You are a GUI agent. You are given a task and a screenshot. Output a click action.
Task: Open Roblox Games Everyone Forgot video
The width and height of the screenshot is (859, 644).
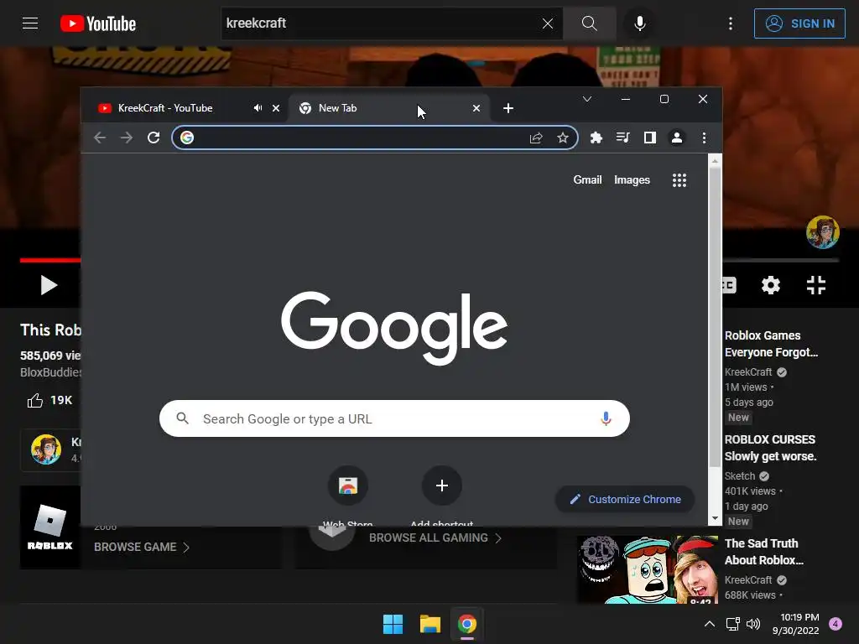[x=772, y=343]
